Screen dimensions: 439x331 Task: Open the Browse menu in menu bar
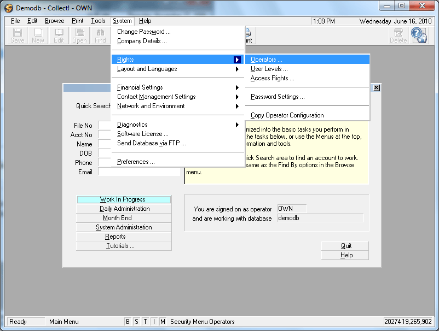coord(54,21)
